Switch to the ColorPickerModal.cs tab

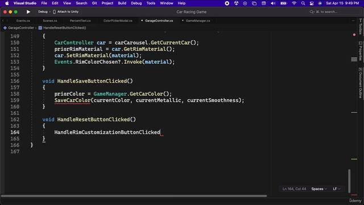click(118, 20)
